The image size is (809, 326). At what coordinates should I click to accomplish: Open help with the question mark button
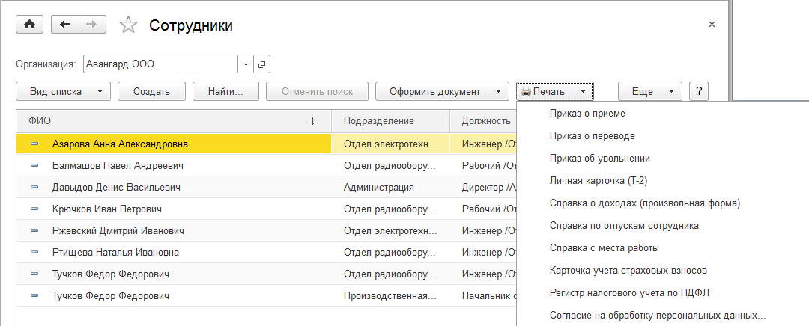698,91
